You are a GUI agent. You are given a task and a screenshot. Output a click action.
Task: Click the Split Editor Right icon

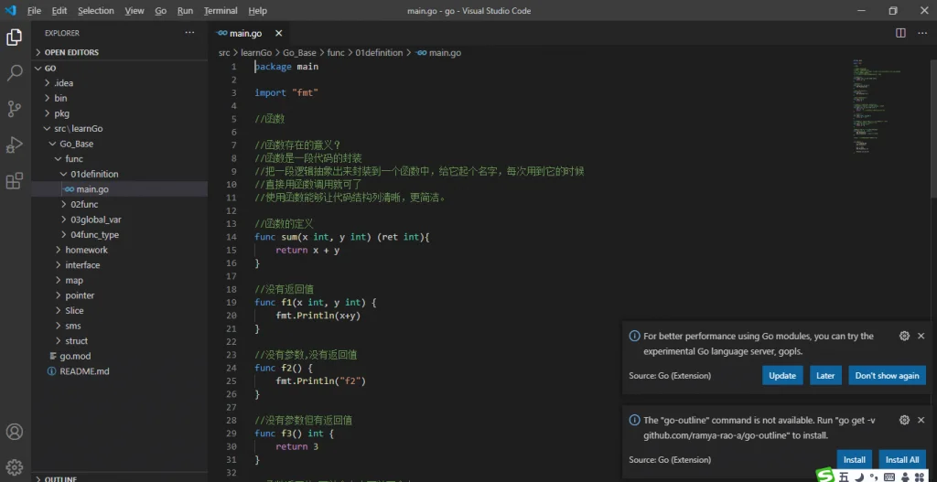pos(900,33)
